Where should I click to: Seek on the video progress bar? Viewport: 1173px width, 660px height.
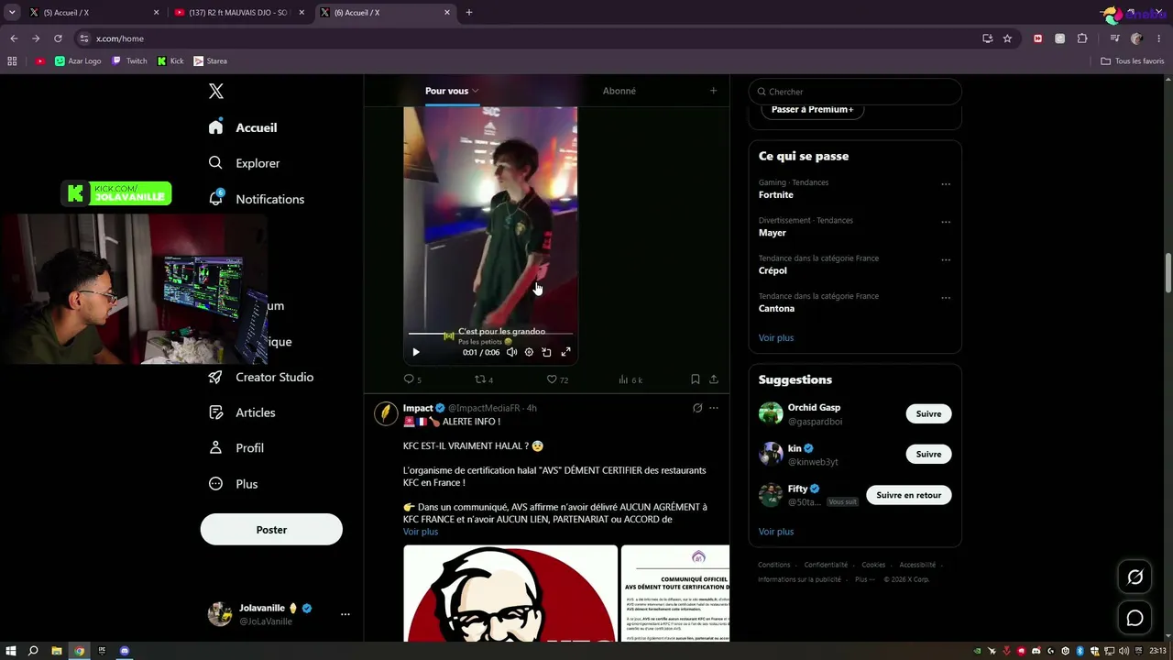click(490, 334)
